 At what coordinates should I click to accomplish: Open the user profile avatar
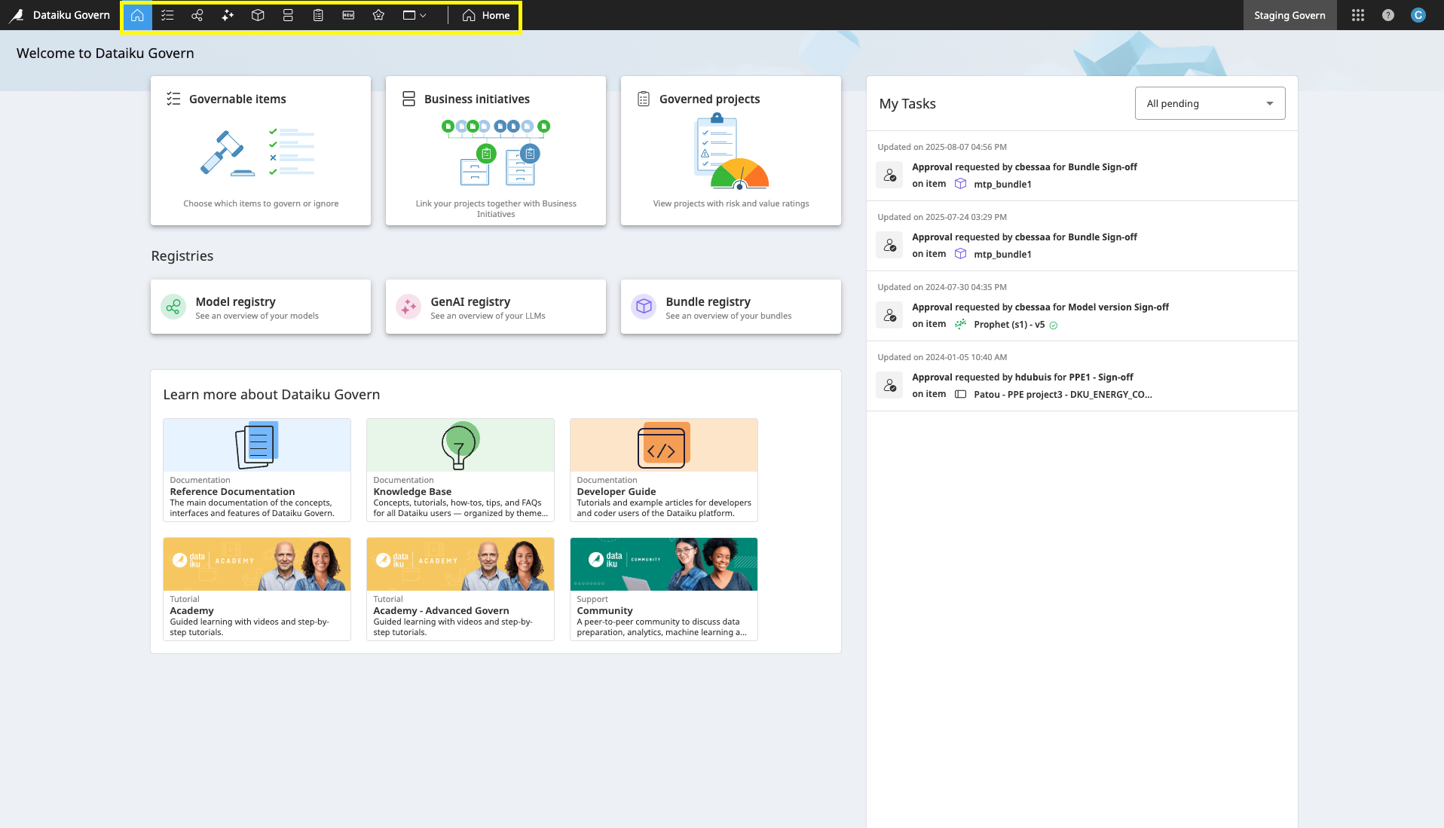click(x=1418, y=15)
